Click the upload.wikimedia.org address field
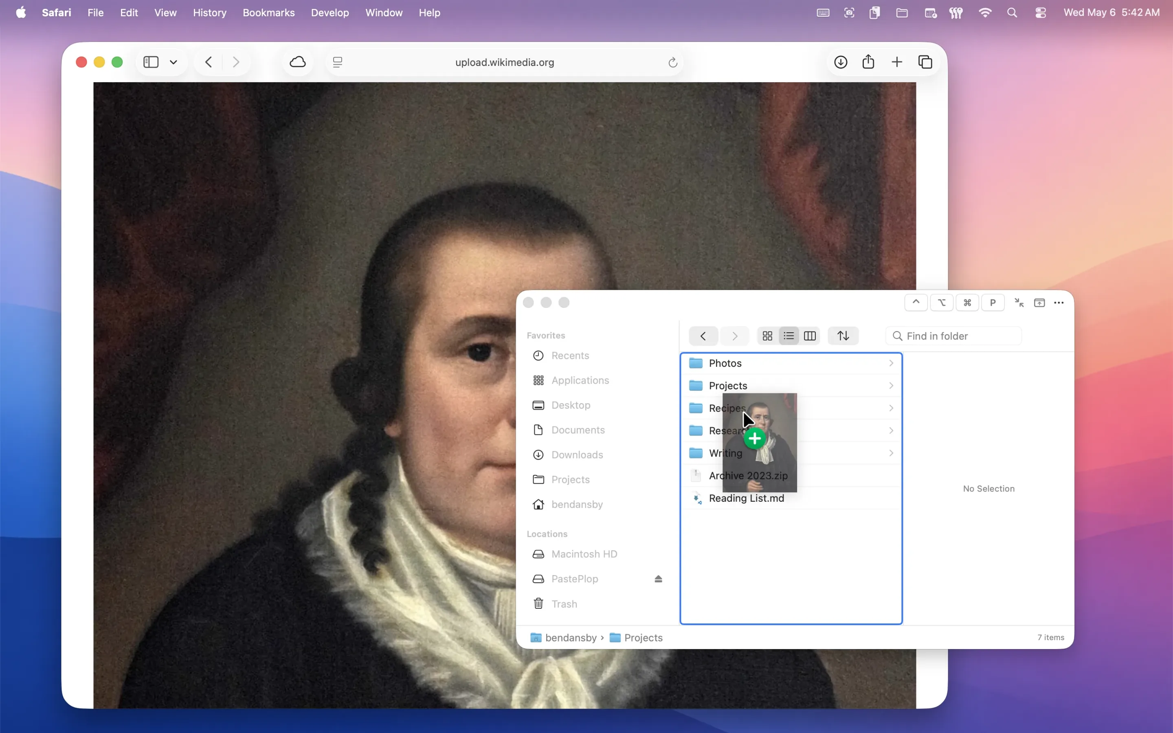The width and height of the screenshot is (1173, 733). pos(505,62)
